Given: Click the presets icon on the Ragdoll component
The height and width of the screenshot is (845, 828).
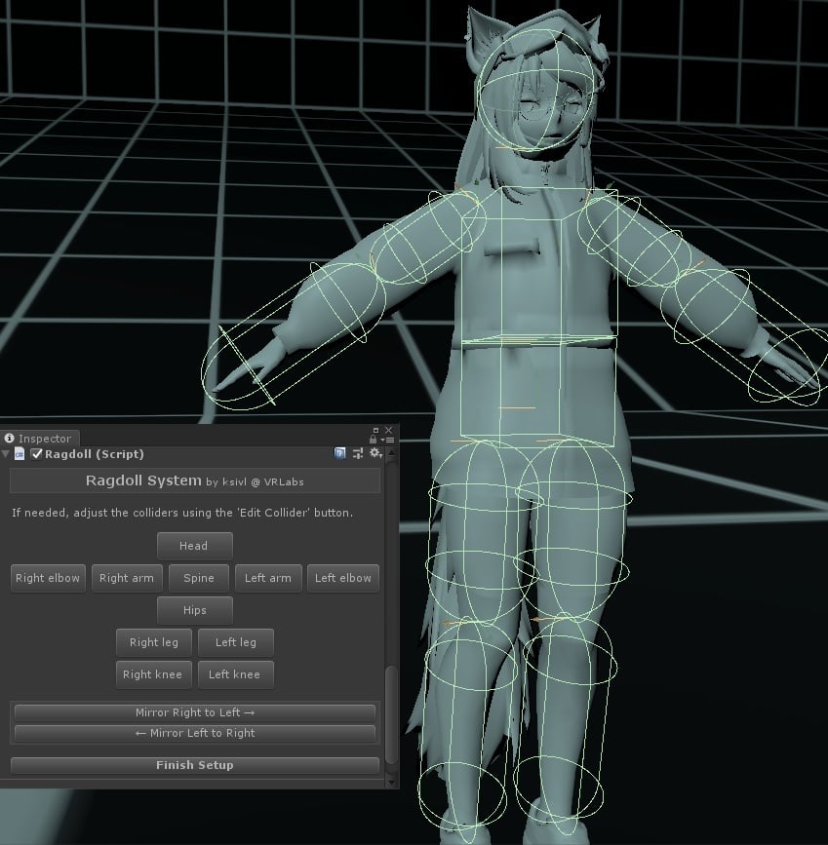Looking at the screenshot, I should tap(358, 453).
